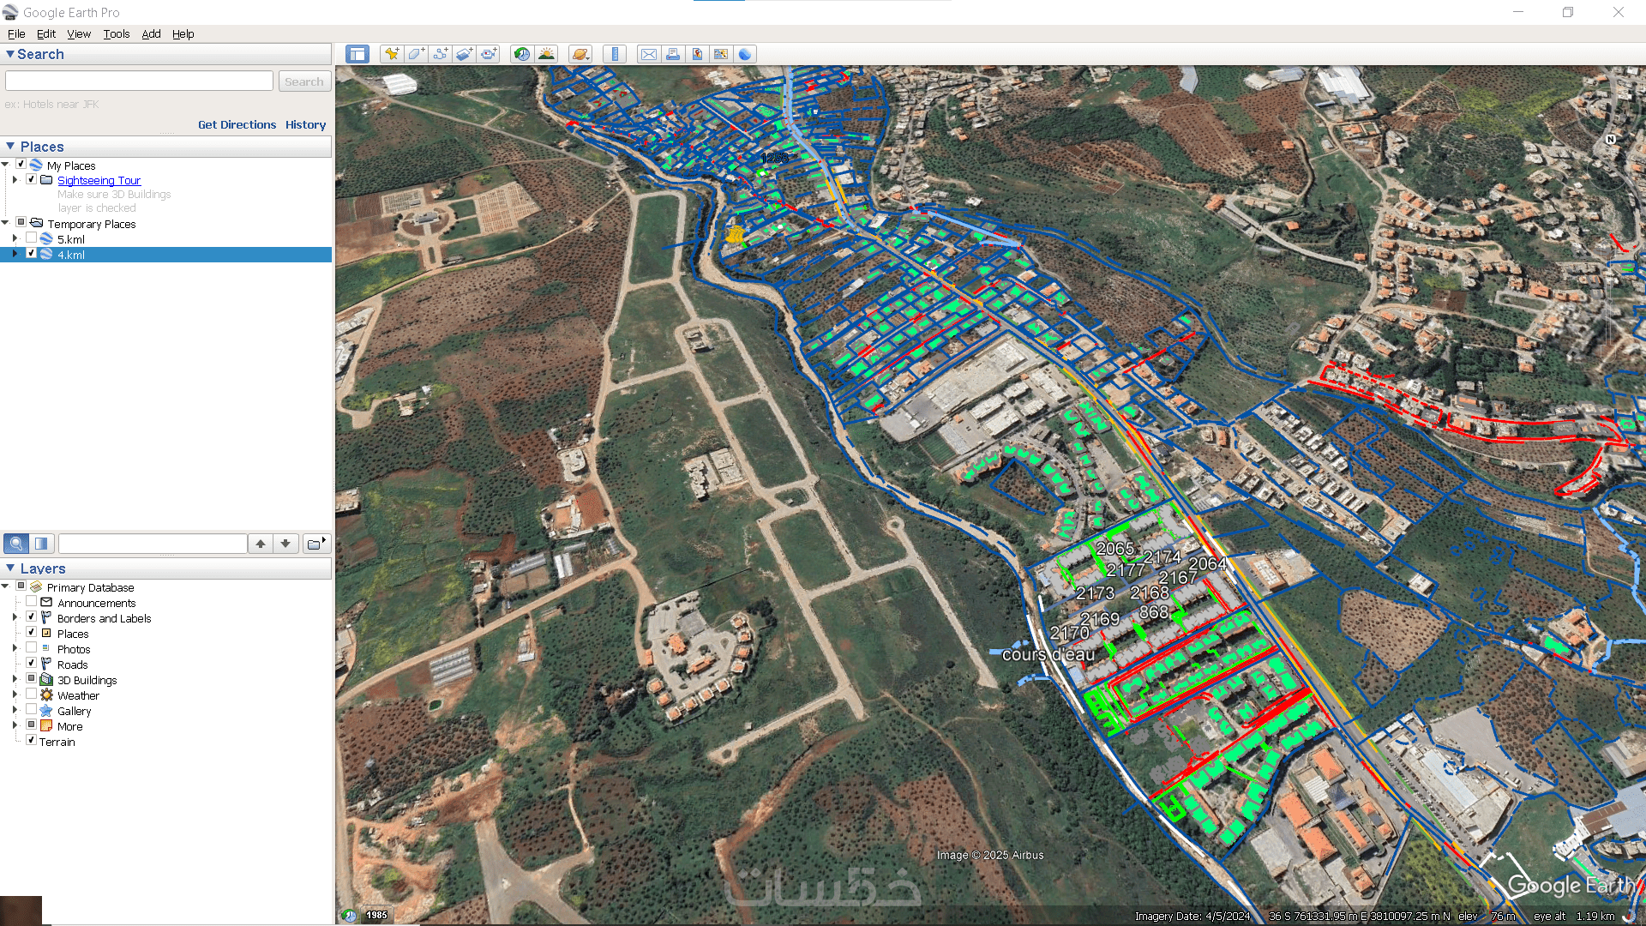
Task: Open the Add menu
Action: click(x=151, y=33)
